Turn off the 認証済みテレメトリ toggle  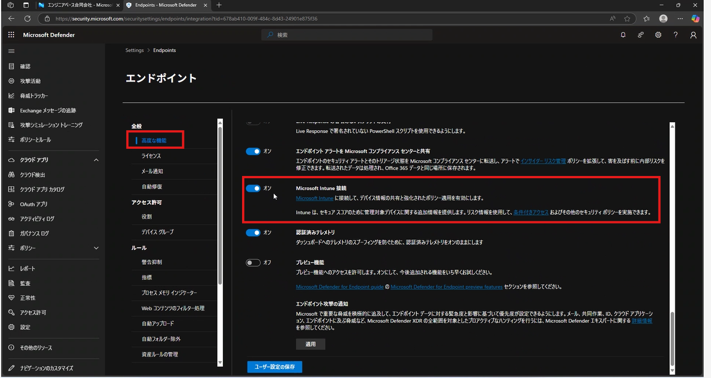(253, 232)
